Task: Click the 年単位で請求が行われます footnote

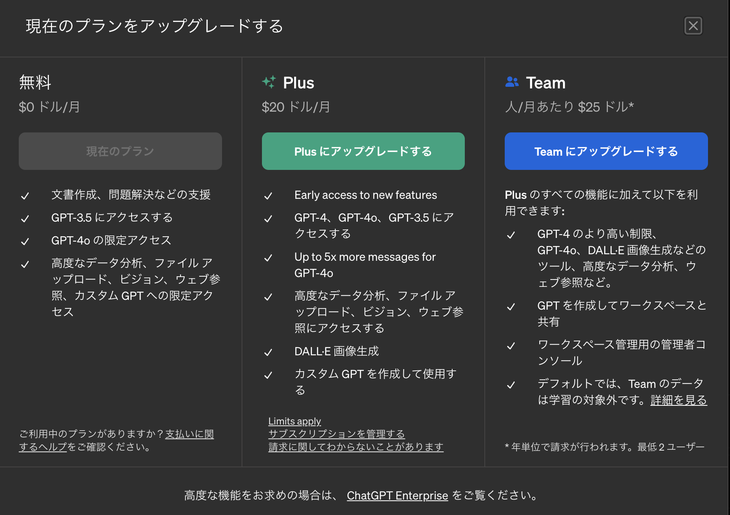Action: pyautogui.click(x=605, y=447)
